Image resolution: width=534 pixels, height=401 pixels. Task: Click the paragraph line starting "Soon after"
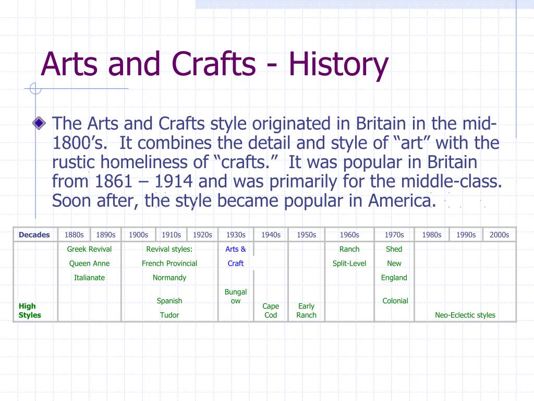pyautogui.click(x=244, y=201)
